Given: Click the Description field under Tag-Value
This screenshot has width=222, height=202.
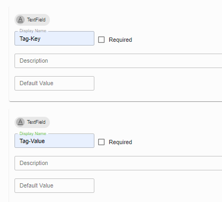Looking at the screenshot, I should (119, 163).
